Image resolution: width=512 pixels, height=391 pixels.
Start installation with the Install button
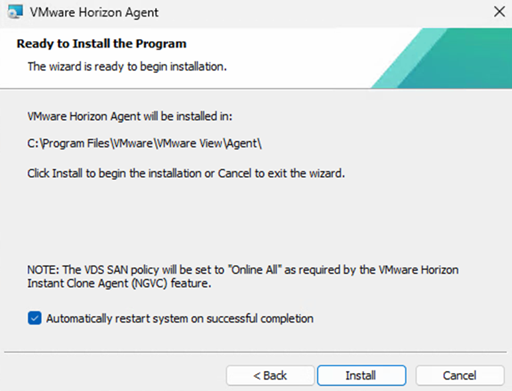click(x=361, y=376)
